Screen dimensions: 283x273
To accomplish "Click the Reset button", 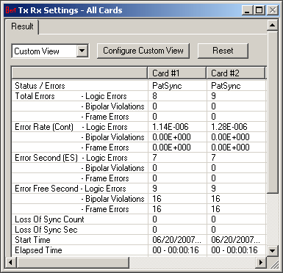I will coord(223,51).
